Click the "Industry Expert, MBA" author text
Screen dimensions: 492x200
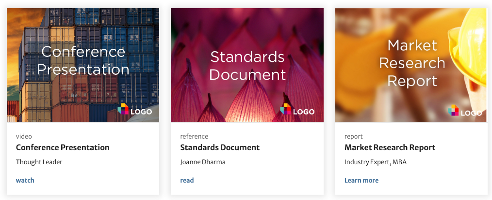376,162
